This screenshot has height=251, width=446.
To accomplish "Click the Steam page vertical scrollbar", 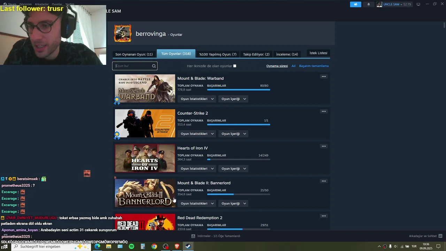I will [444, 25].
